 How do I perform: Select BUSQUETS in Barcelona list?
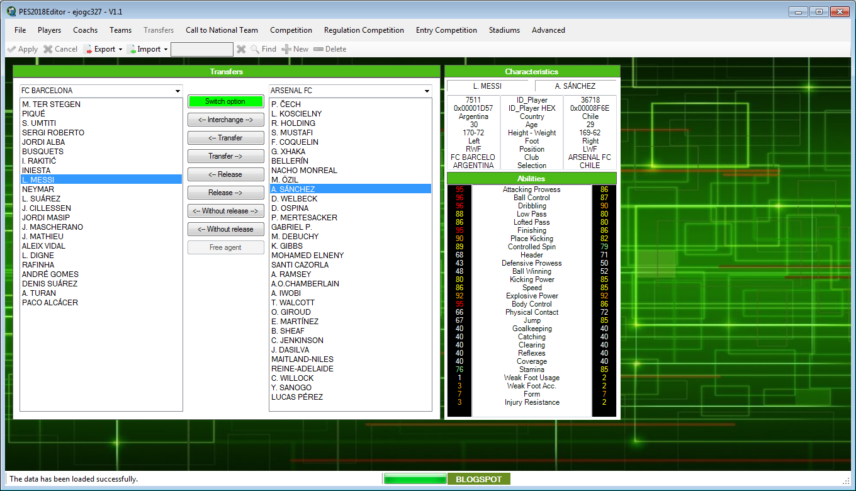tap(101, 152)
